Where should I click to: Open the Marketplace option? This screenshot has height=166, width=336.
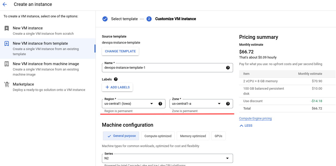click(48, 87)
